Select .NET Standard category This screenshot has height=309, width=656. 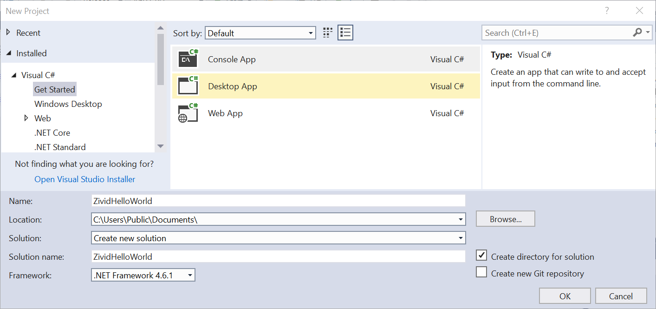(60, 147)
